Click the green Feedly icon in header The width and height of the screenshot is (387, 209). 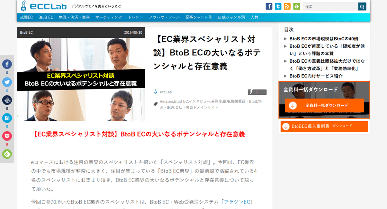pyautogui.click(x=296, y=6)
